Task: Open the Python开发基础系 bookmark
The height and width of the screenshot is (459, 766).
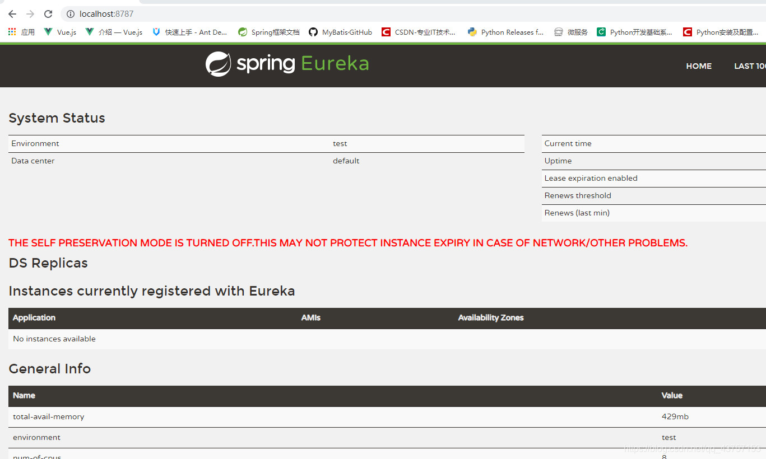Action: 634,32
